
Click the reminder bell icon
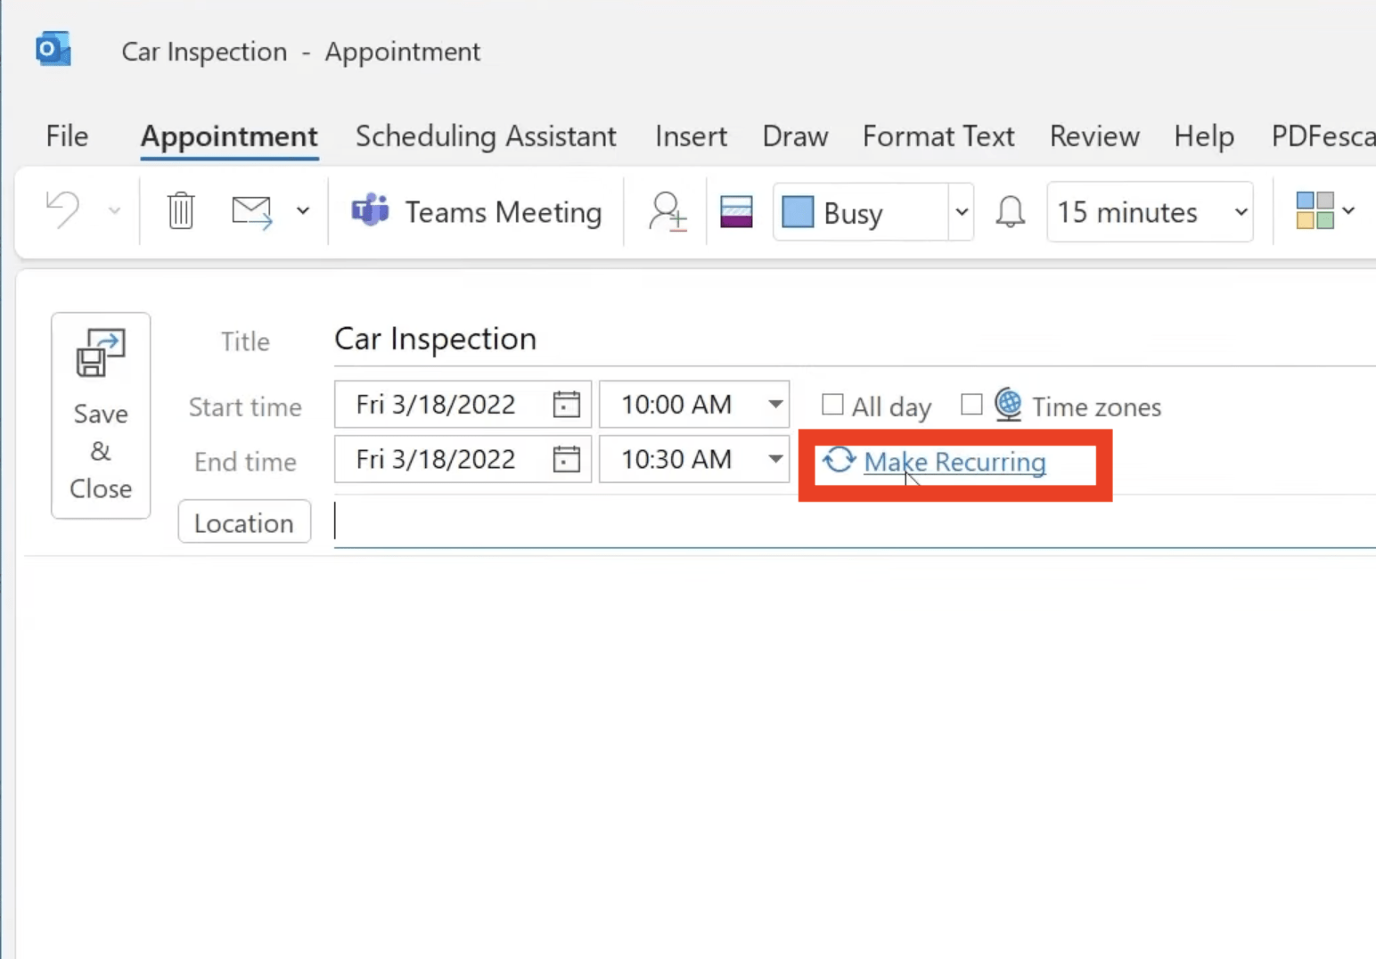pyautogui.click(x=1011, y=212)
